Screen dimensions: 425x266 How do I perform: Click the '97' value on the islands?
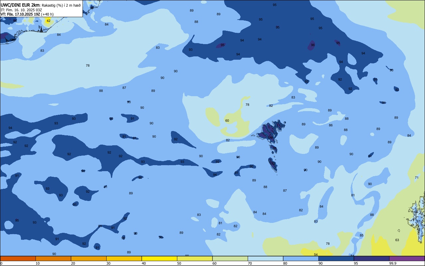pos(275,148)
